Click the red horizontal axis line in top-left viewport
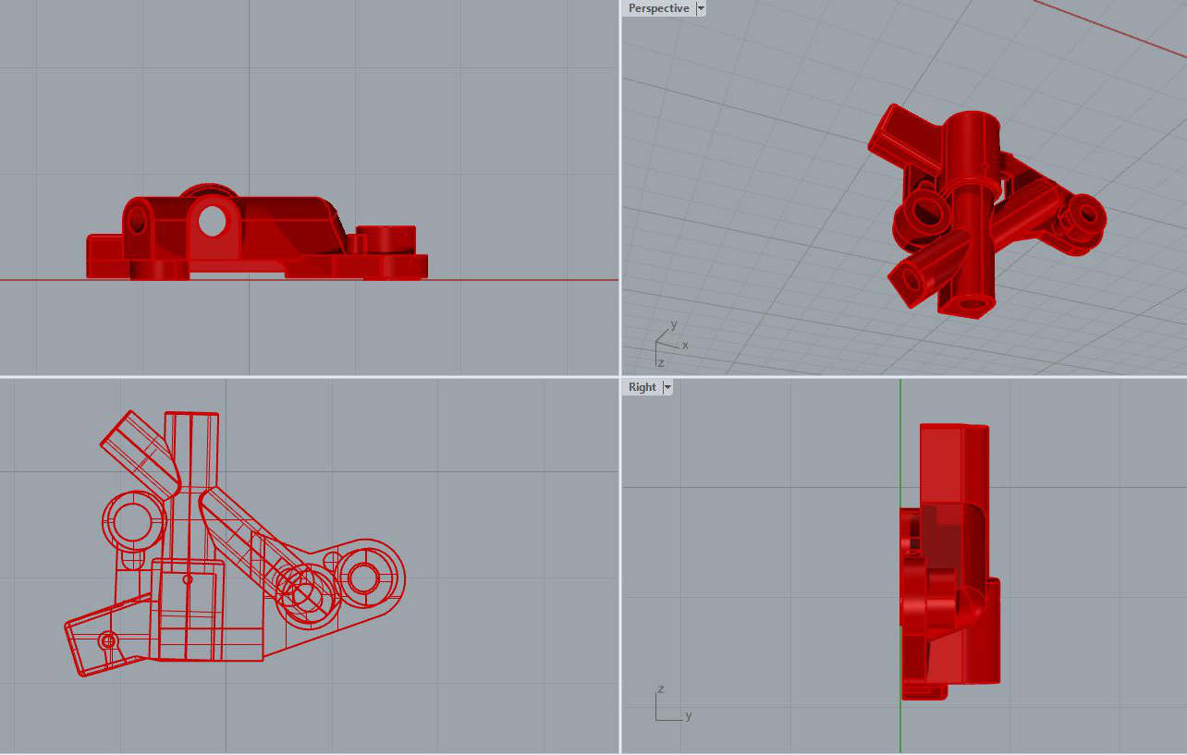The image size is (1187, 755). coord(518,279)
